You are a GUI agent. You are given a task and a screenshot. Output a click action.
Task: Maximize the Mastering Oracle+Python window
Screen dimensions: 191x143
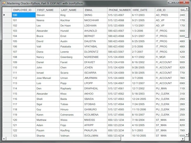(x=176, y=2)
